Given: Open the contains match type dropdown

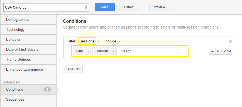Looking at the screenshot, I should (x=105, y=51).
